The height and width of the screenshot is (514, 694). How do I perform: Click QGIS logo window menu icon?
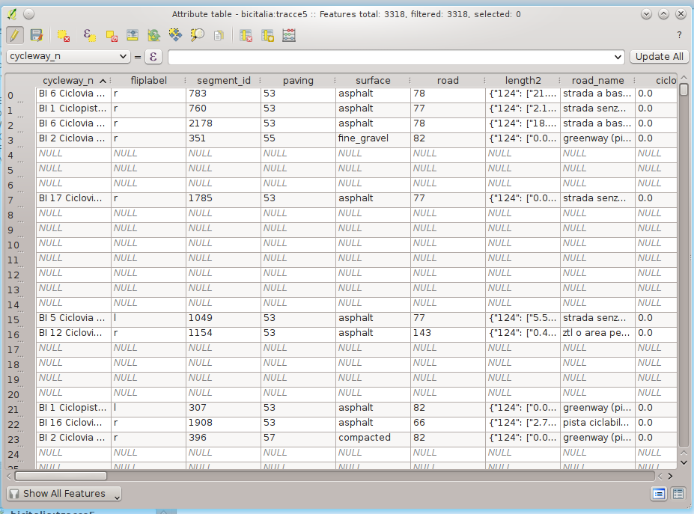[x=13, y=14]
